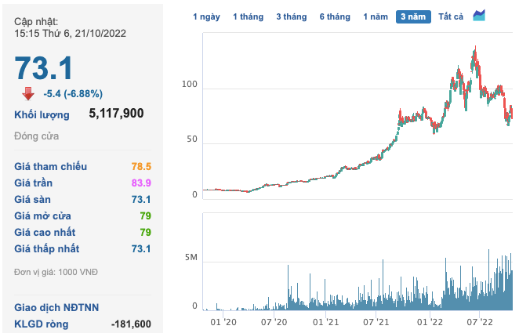
Task: Choose the '3 tháng' chart period
Action: click(291, 16)
